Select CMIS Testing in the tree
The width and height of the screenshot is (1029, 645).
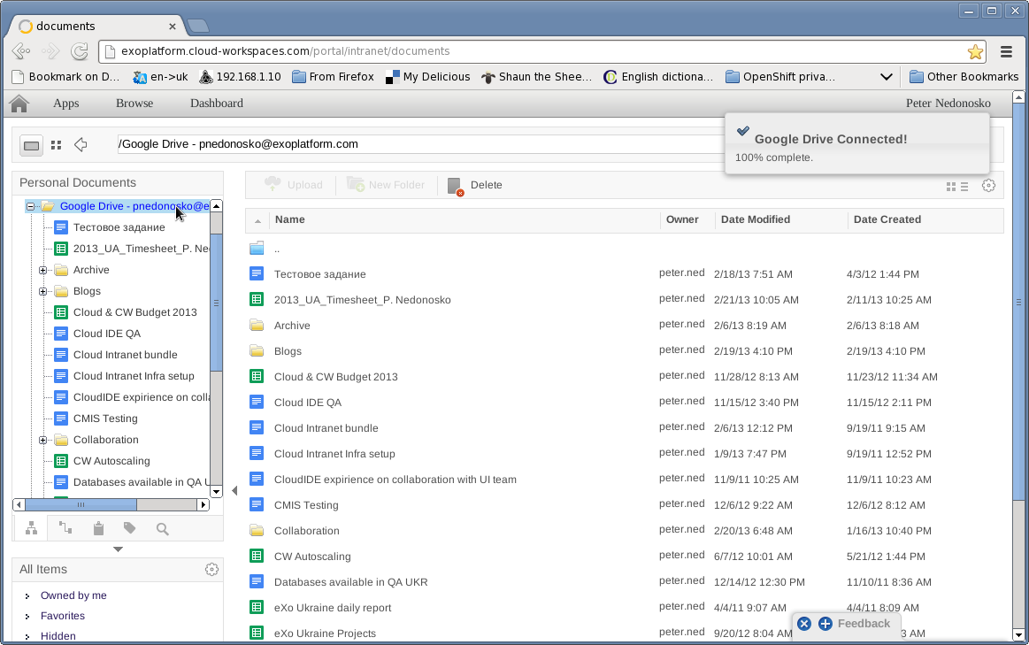[105, 418]
